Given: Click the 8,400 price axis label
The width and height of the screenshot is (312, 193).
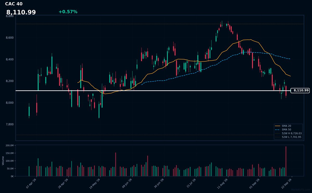Looking at the screenshot, I should (10, 59).
